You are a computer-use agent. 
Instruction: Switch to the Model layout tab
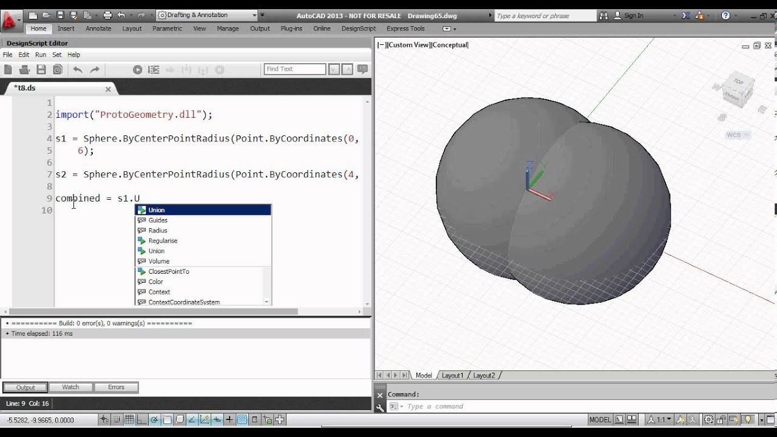click(424, 376)
